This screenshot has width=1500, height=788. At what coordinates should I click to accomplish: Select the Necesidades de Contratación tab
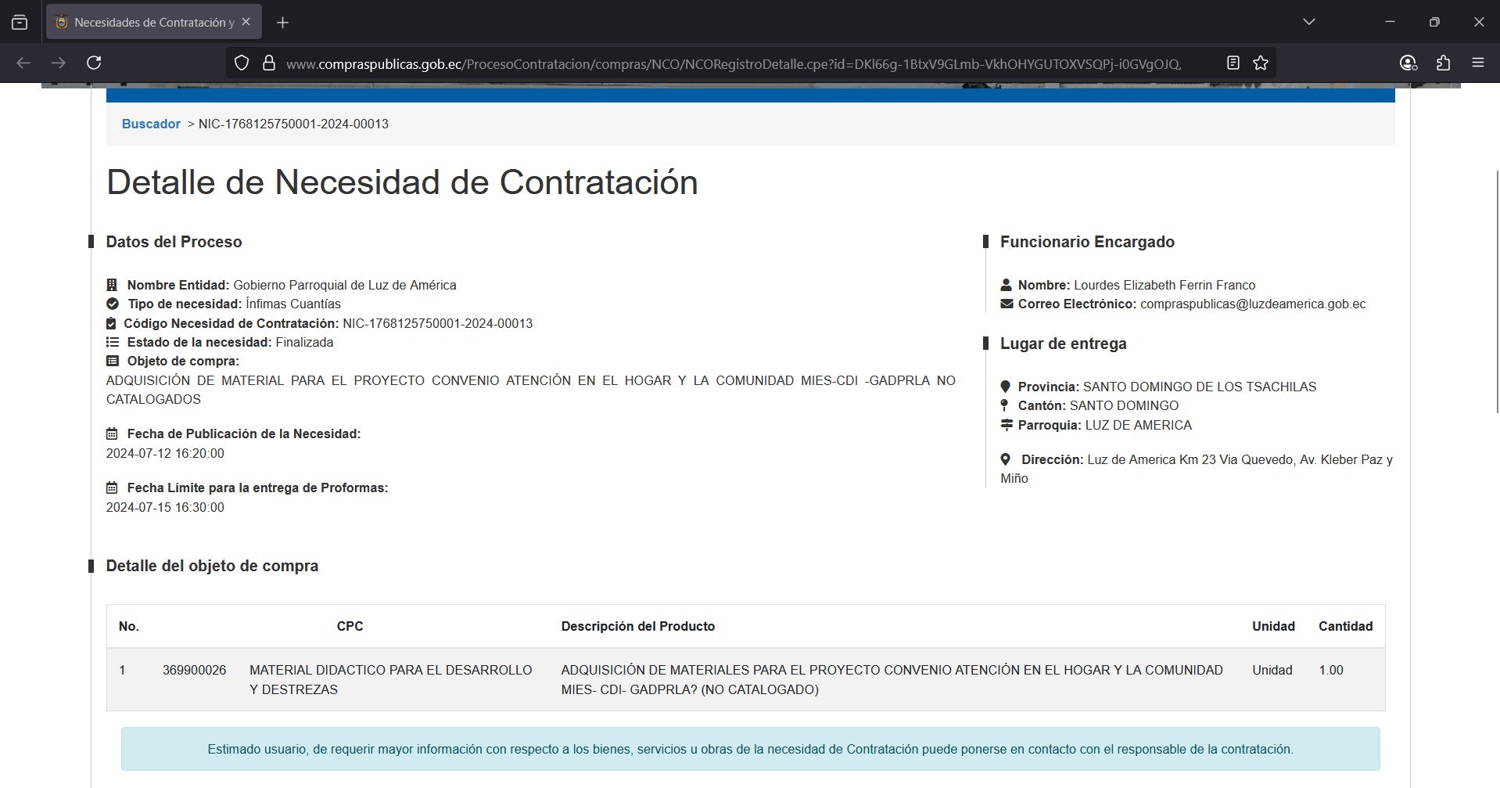click(154, 22)
